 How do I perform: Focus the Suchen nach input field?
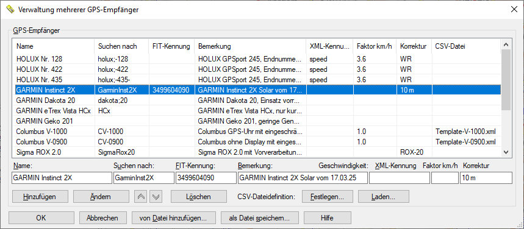tap(144, 178)
